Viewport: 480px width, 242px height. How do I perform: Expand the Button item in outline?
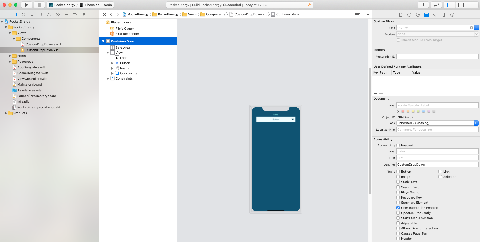(112, 63)
